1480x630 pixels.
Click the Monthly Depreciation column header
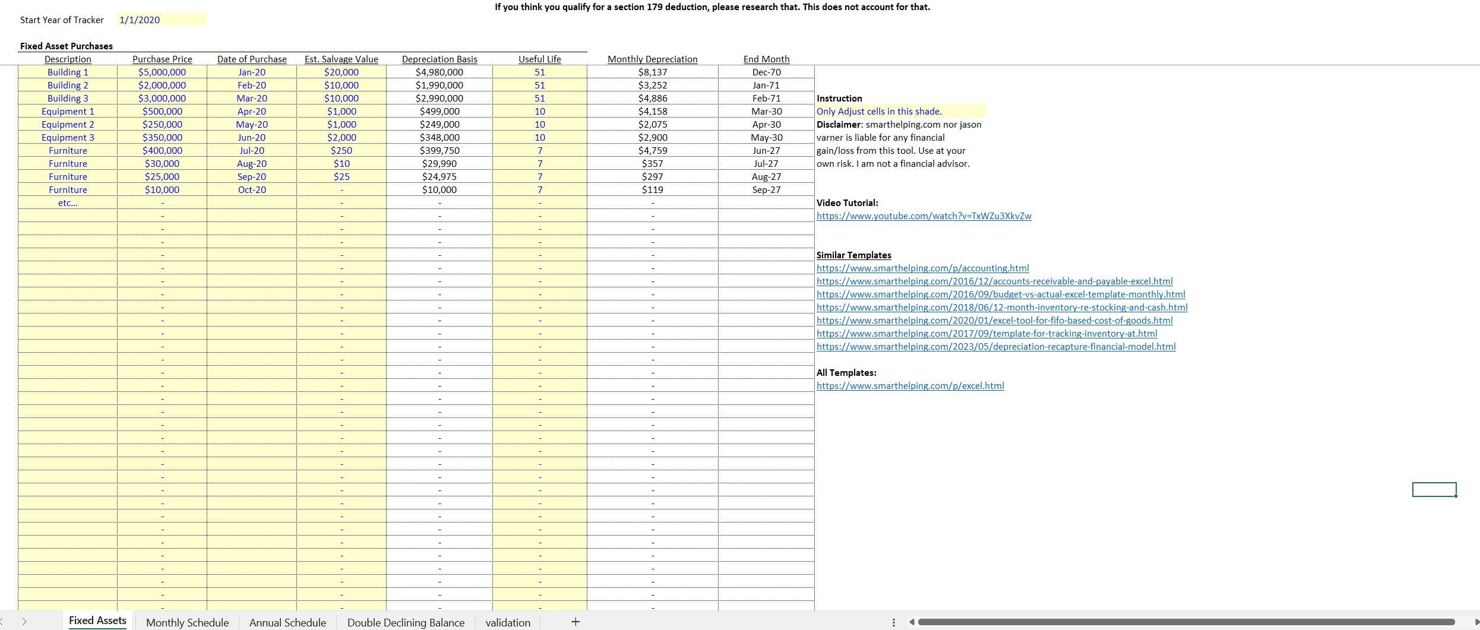coord(653,59)
